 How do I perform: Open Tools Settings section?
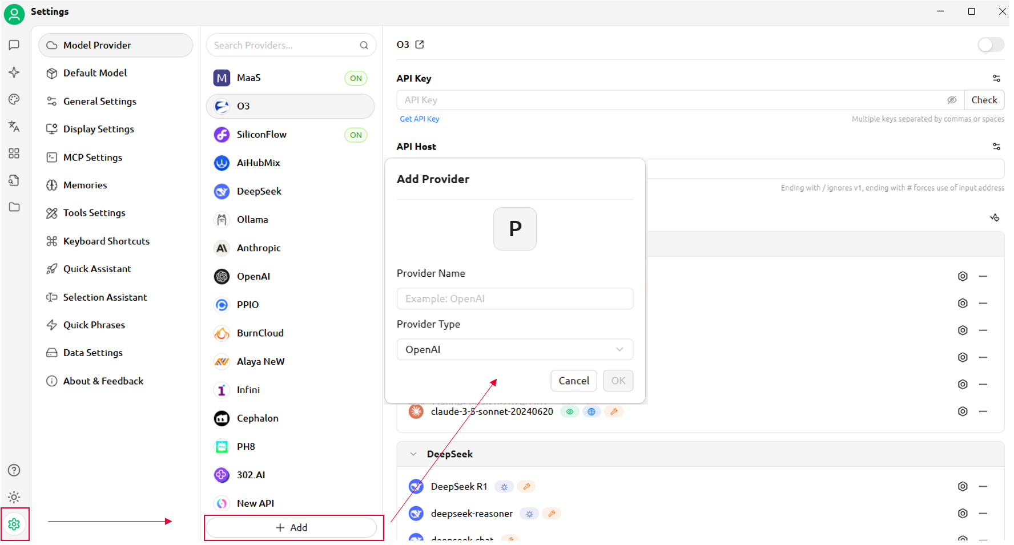click(x=115, y=213)
